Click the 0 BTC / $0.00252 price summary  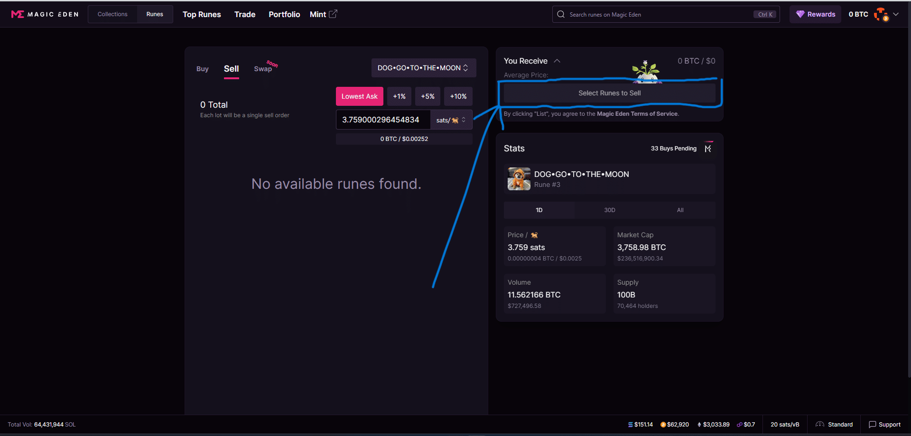click(404, 139)
